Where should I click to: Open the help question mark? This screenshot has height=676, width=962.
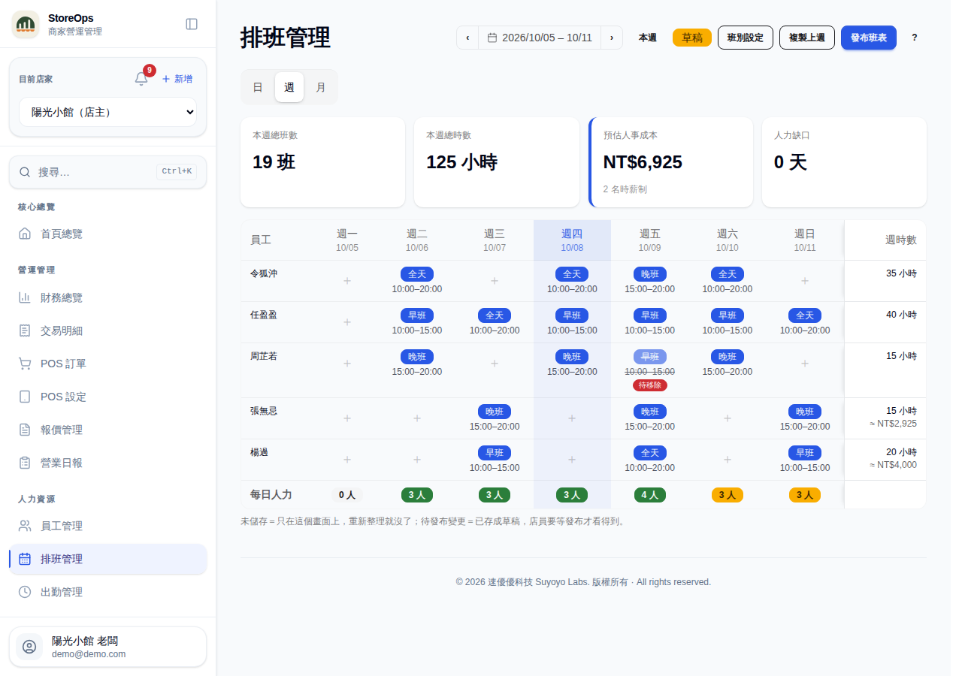tap(915, 38)
